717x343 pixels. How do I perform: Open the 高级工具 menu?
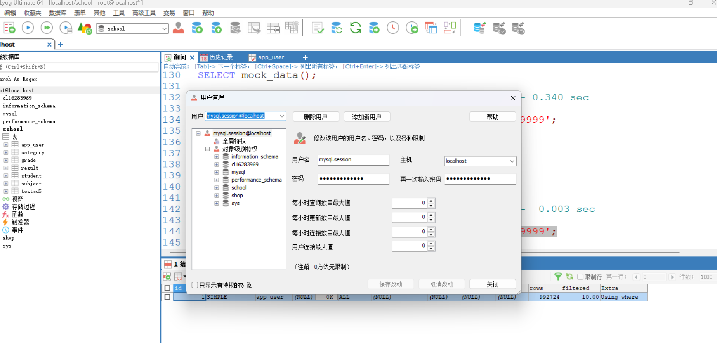(x=144, y=13)
